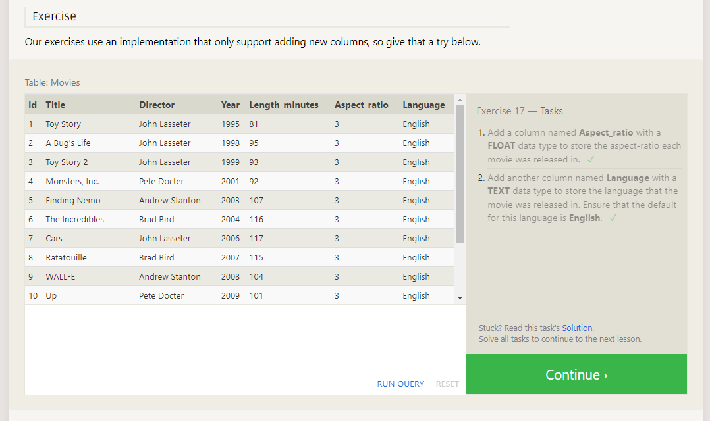Click the year 2008 cell

(x=231, y=276)
